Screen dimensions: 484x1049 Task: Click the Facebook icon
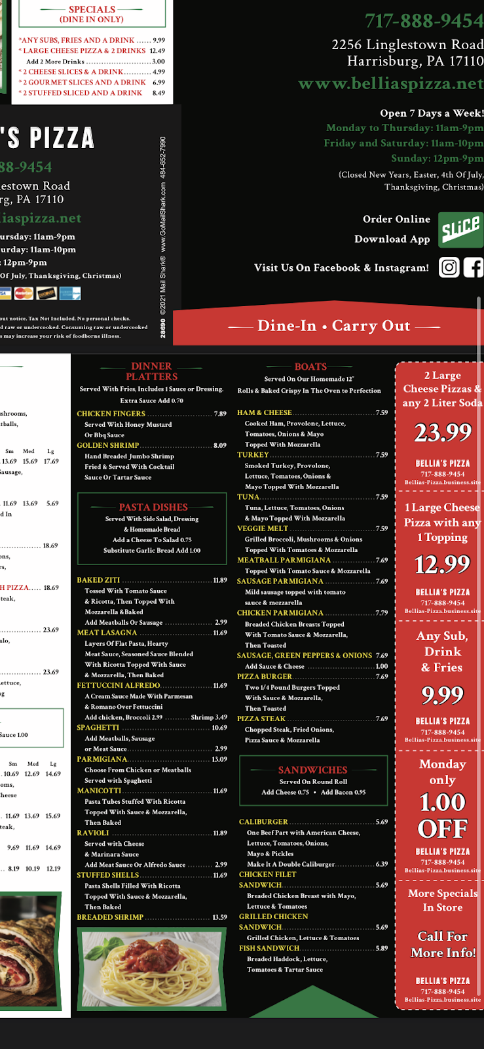tap(474, 267)
